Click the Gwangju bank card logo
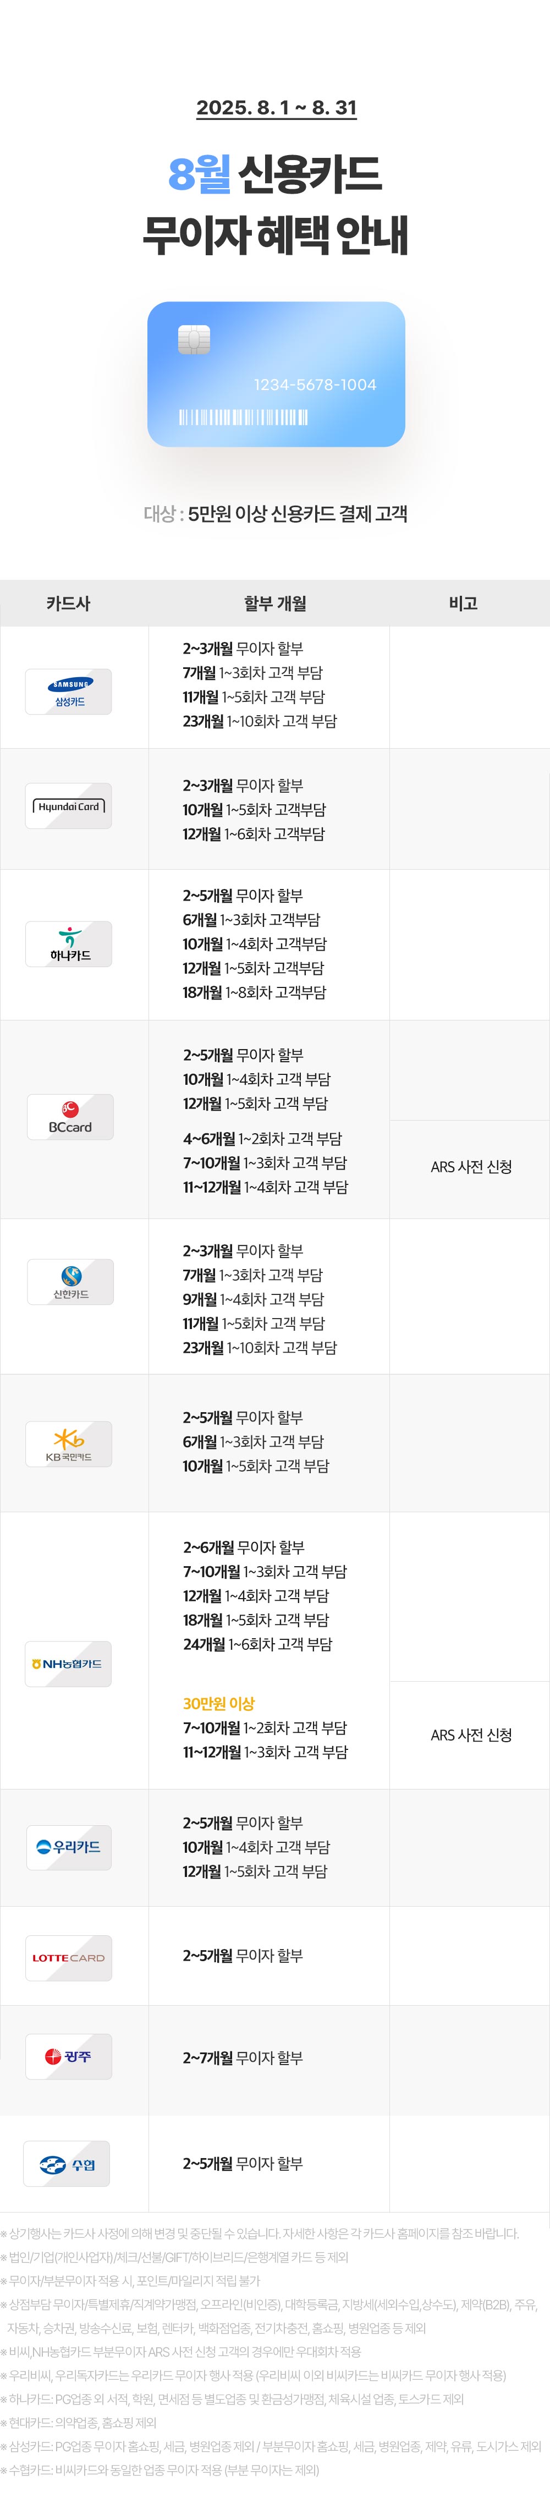The width and height of the screenshot is (550, 2503). [69, 2056]
